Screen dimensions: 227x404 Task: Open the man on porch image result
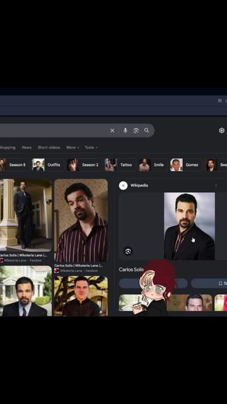pyautogui.click(x=26, y=215)
